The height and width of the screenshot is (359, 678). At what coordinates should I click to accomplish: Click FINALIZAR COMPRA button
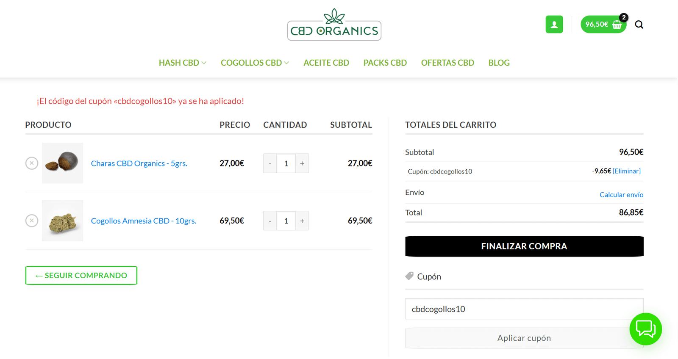pyautogui.click(x=524, y=246)
